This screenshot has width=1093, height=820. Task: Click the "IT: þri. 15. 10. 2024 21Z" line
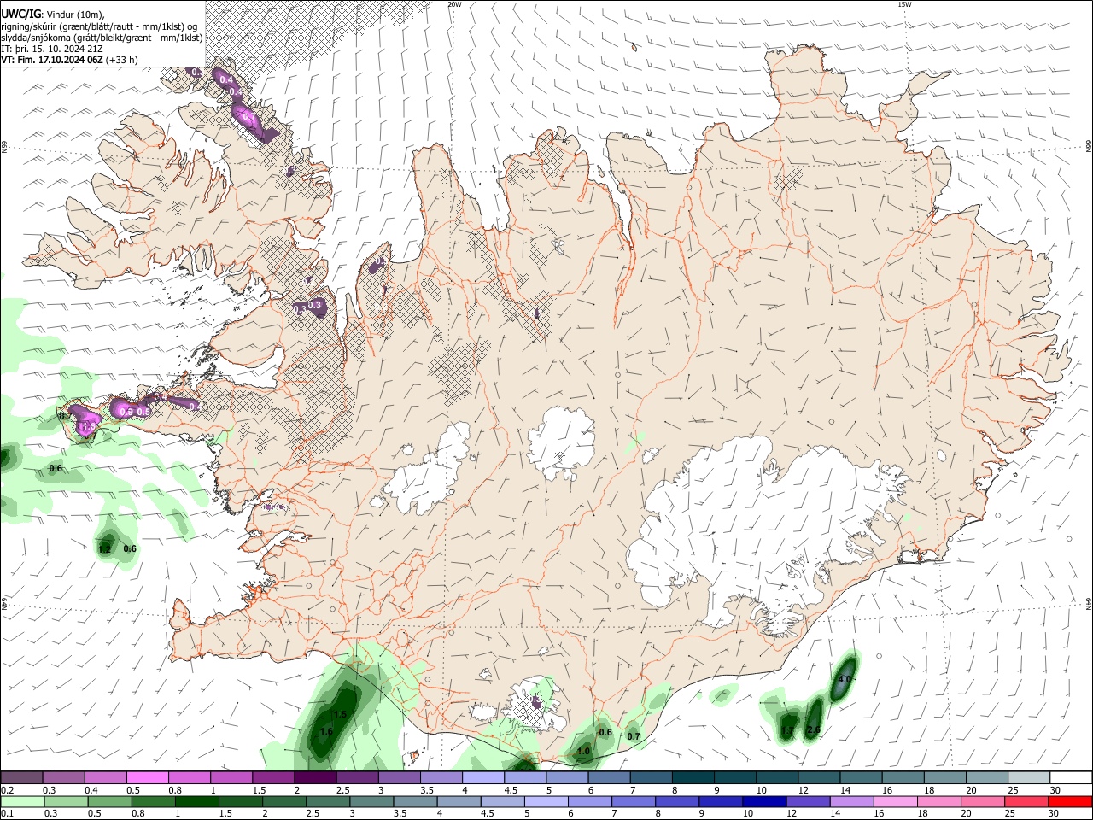52,48
